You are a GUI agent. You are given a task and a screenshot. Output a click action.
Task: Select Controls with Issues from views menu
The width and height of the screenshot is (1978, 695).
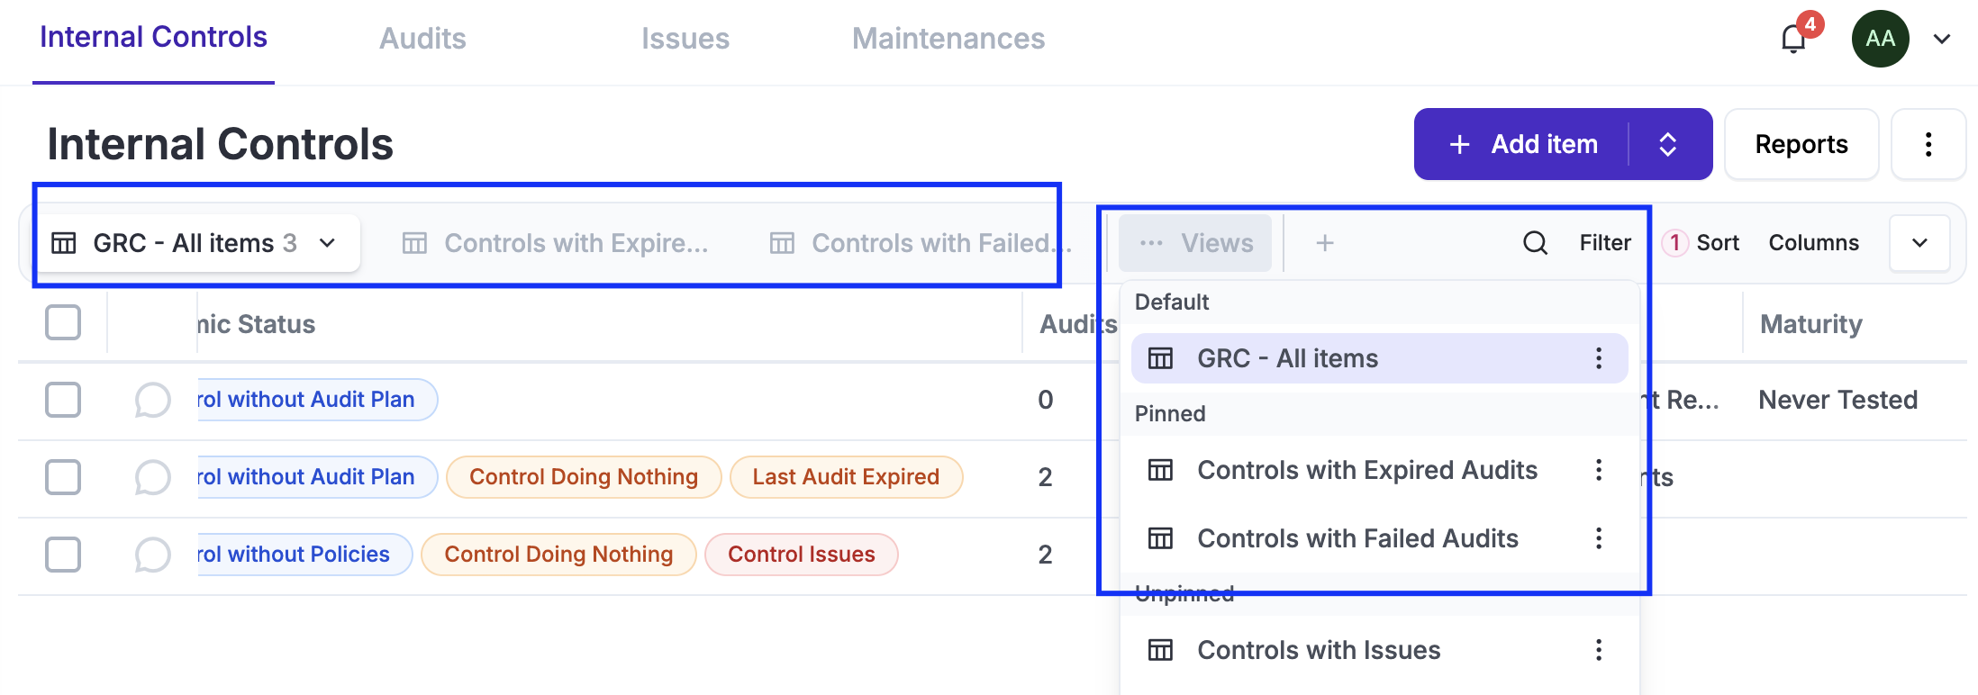pyautogui.click(x=1319, y=650)
